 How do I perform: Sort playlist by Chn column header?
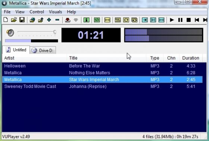pyautogui.click(x=171, y=58)
